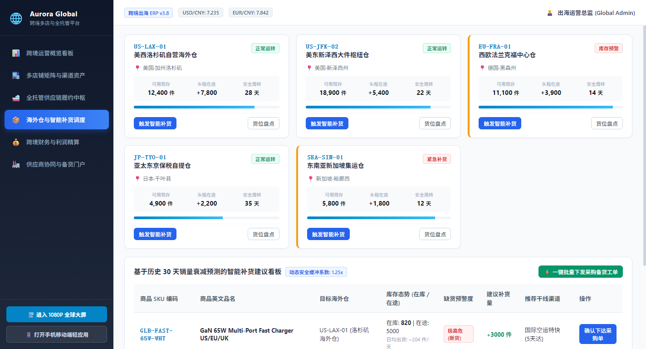
Task: Click the EUR/CNY: 7.842 rate chip
Action: tap(250, 13)
